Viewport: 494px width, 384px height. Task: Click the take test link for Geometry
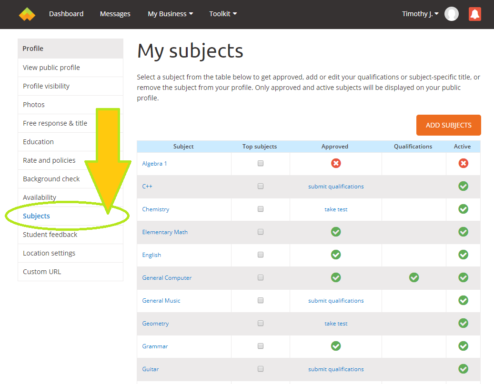336,324
